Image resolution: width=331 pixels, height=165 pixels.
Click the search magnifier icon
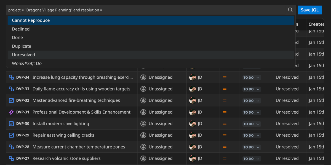[290, 10]
